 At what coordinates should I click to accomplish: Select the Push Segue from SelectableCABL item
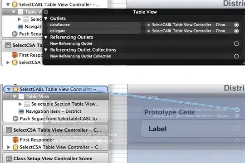[57, 119]
